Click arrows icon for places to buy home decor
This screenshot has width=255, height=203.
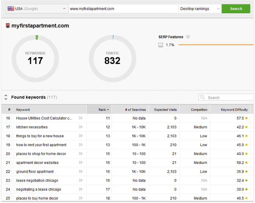[x=81, y=198]
